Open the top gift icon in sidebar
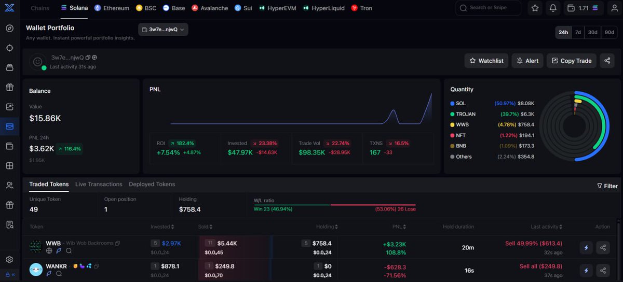The height and width of the screenshot is (282, 623). click(9, 87)
